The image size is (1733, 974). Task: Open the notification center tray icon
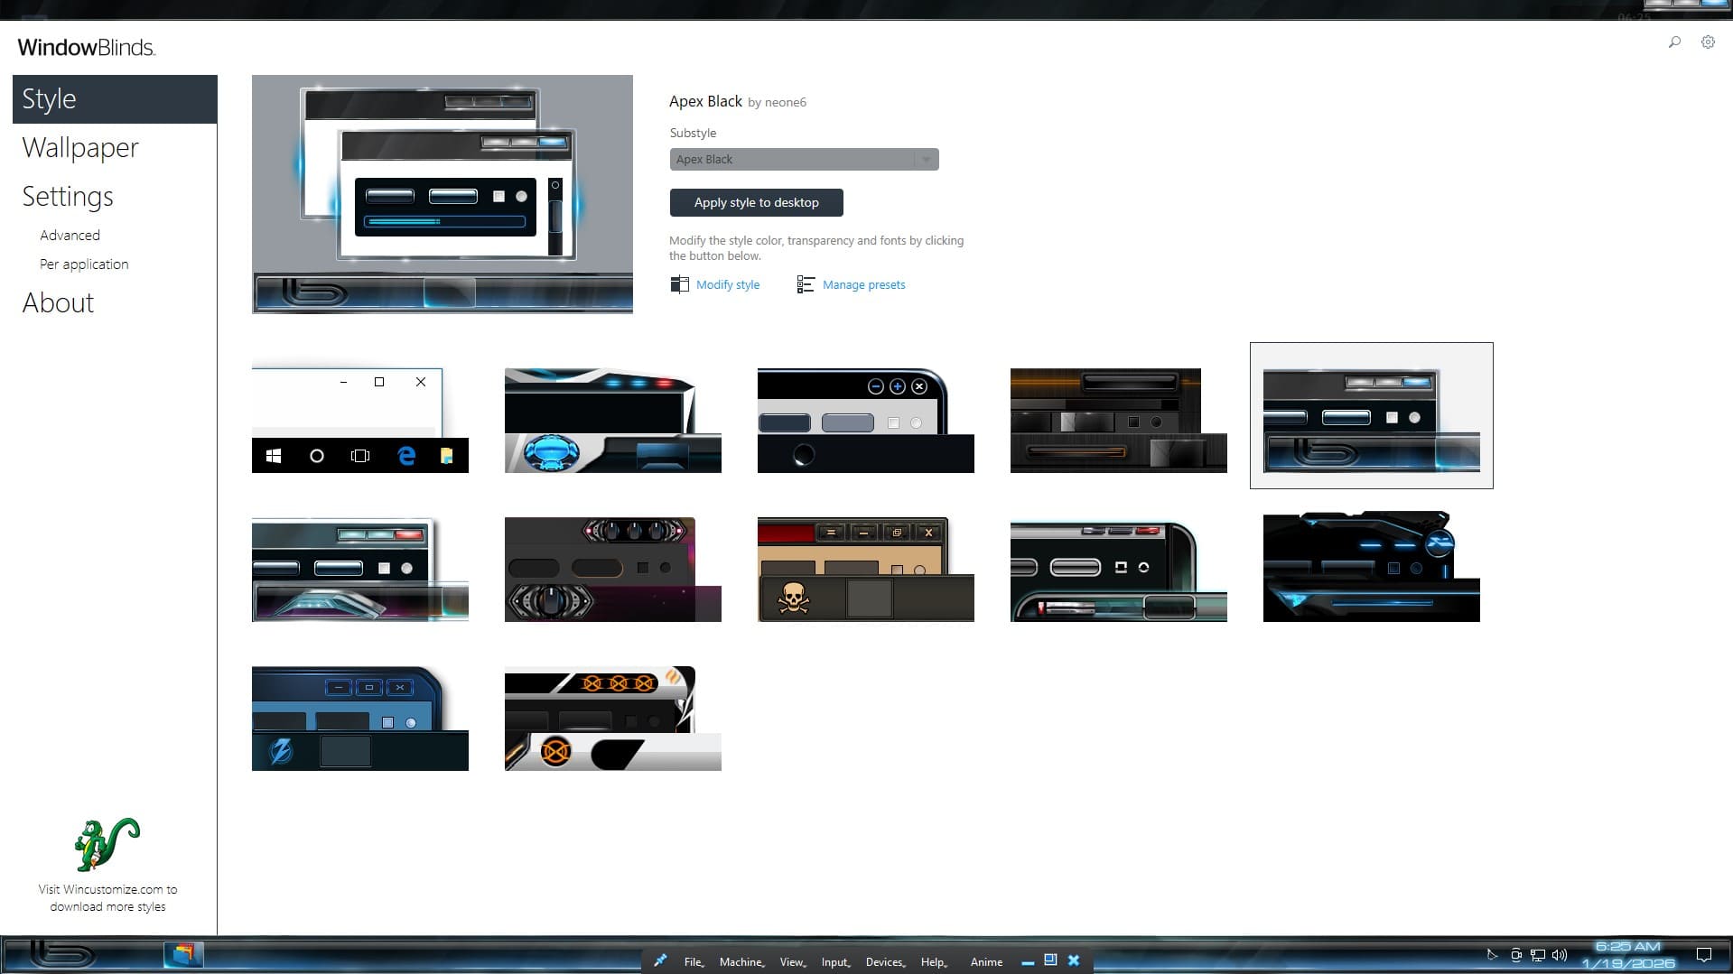(x=1704, y=955)
